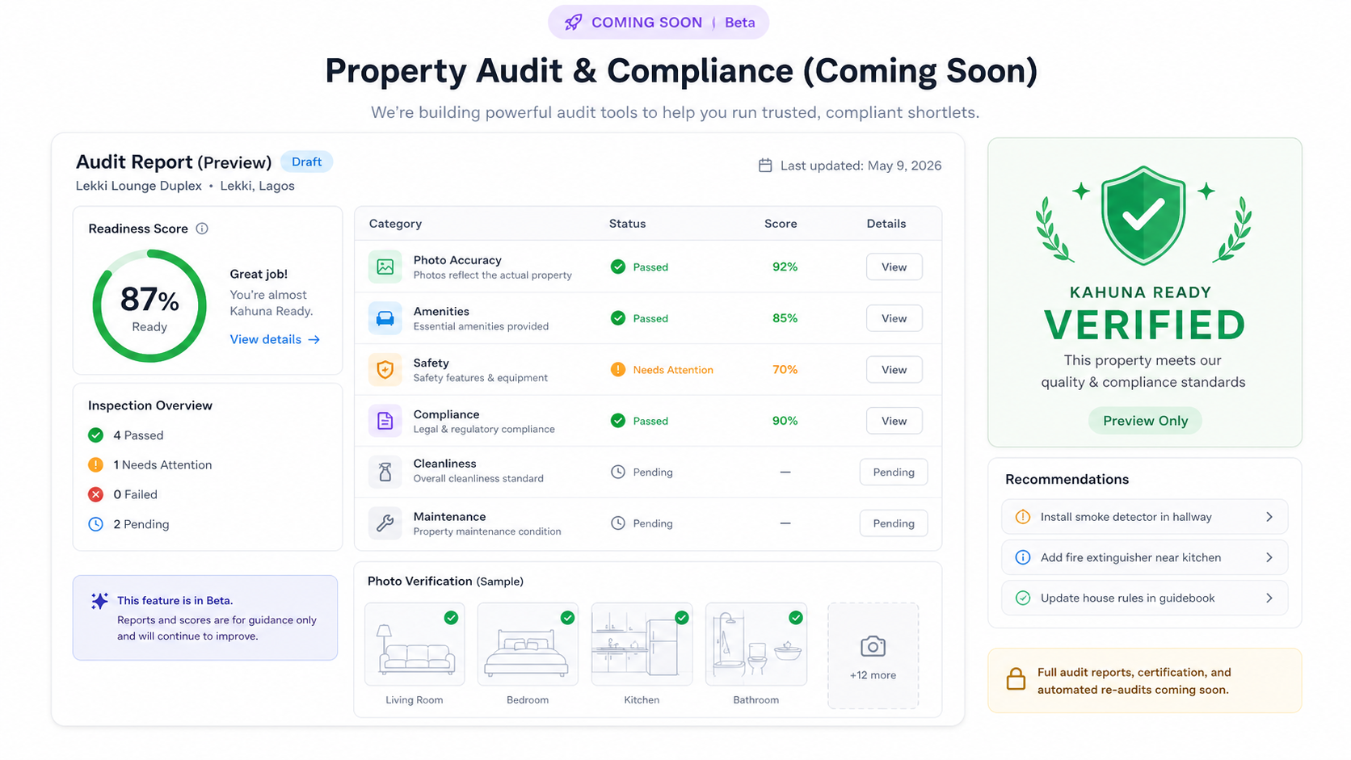Click the Safety shield icon
1351x760 pixels.
click(385, 370)
